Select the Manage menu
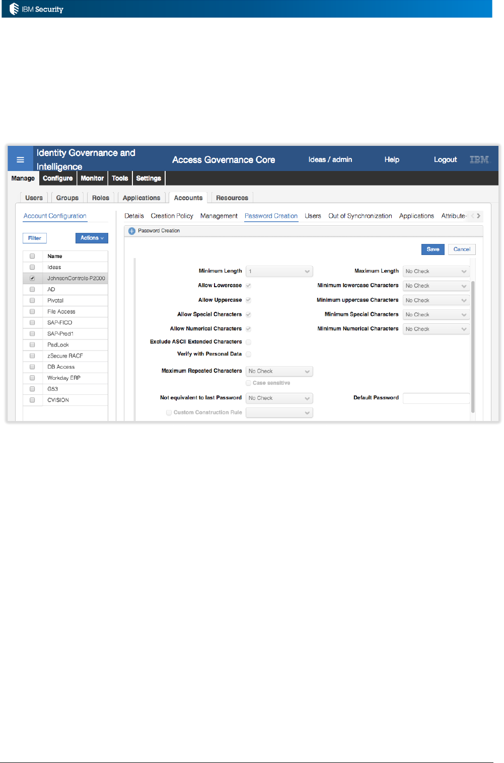Screen dimensions: 504x763 tap(23, 178)
